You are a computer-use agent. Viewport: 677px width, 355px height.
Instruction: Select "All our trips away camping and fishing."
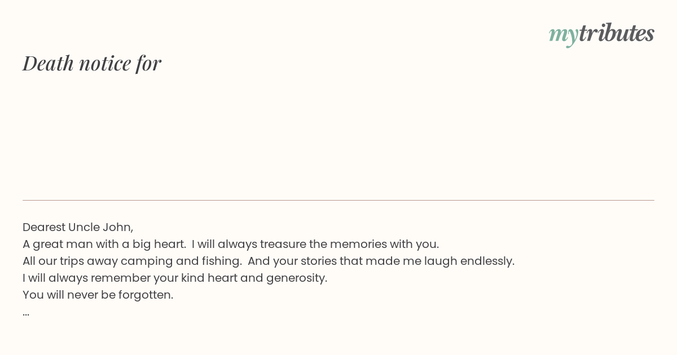coord(133,261)
